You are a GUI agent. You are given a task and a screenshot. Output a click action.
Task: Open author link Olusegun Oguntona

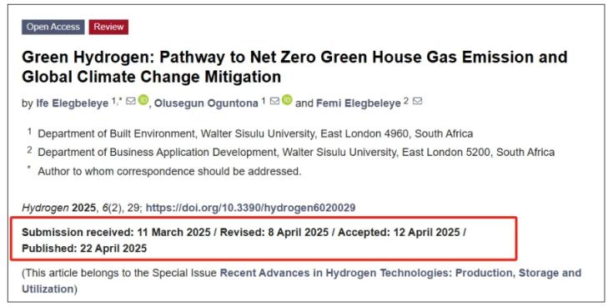point(206,103)
